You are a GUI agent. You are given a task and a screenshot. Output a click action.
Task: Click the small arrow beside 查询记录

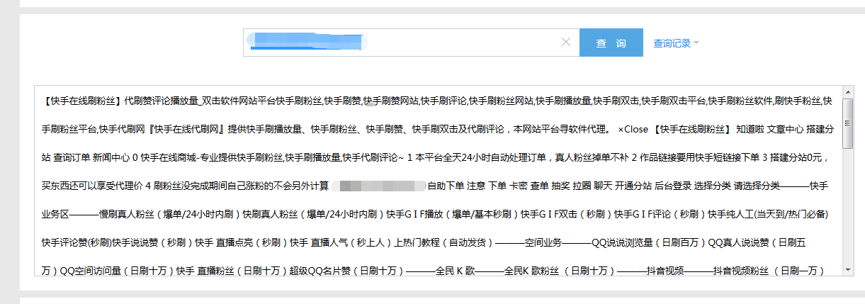[696, 43]
